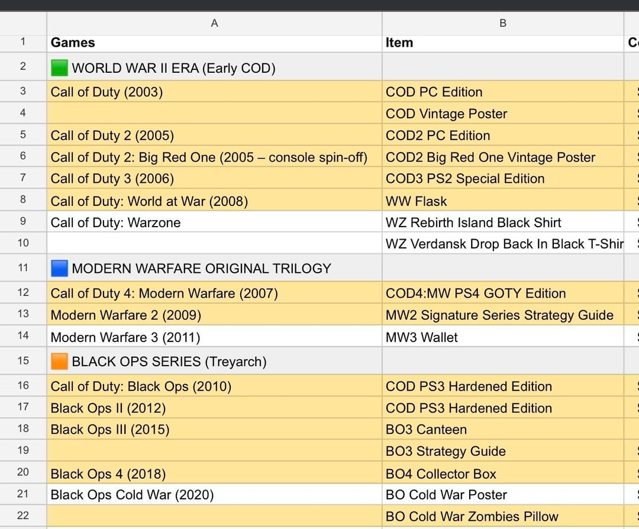Click orange square emoji in row 15
Viewport: 639px width, 529px height.
tap(60, 362)
